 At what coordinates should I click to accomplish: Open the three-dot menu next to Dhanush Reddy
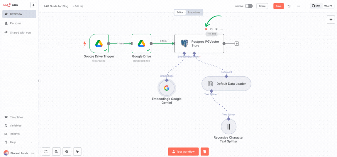point(33,153)
